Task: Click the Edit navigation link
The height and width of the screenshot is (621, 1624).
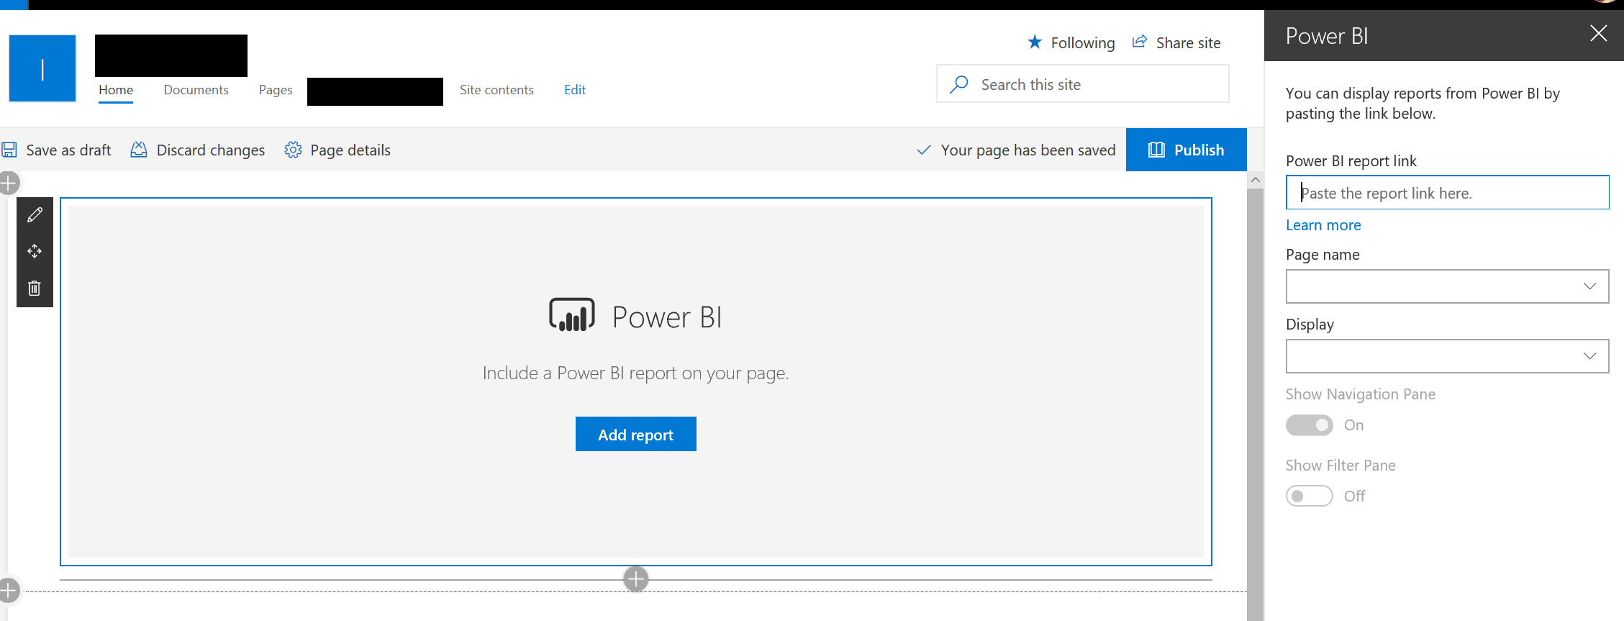Action: click(x=575, y=90)
